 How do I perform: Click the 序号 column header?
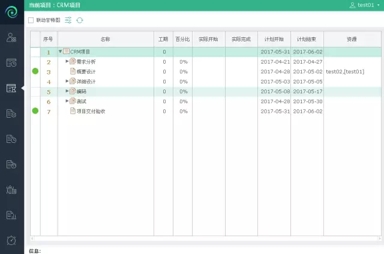coord(49,39)
